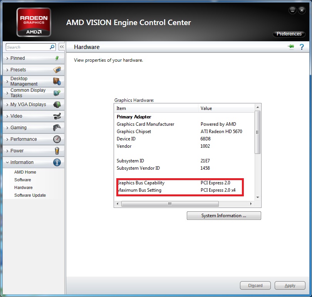312x297 pixels.
Task: Open AMD Home page
Action: click(25, 172)
